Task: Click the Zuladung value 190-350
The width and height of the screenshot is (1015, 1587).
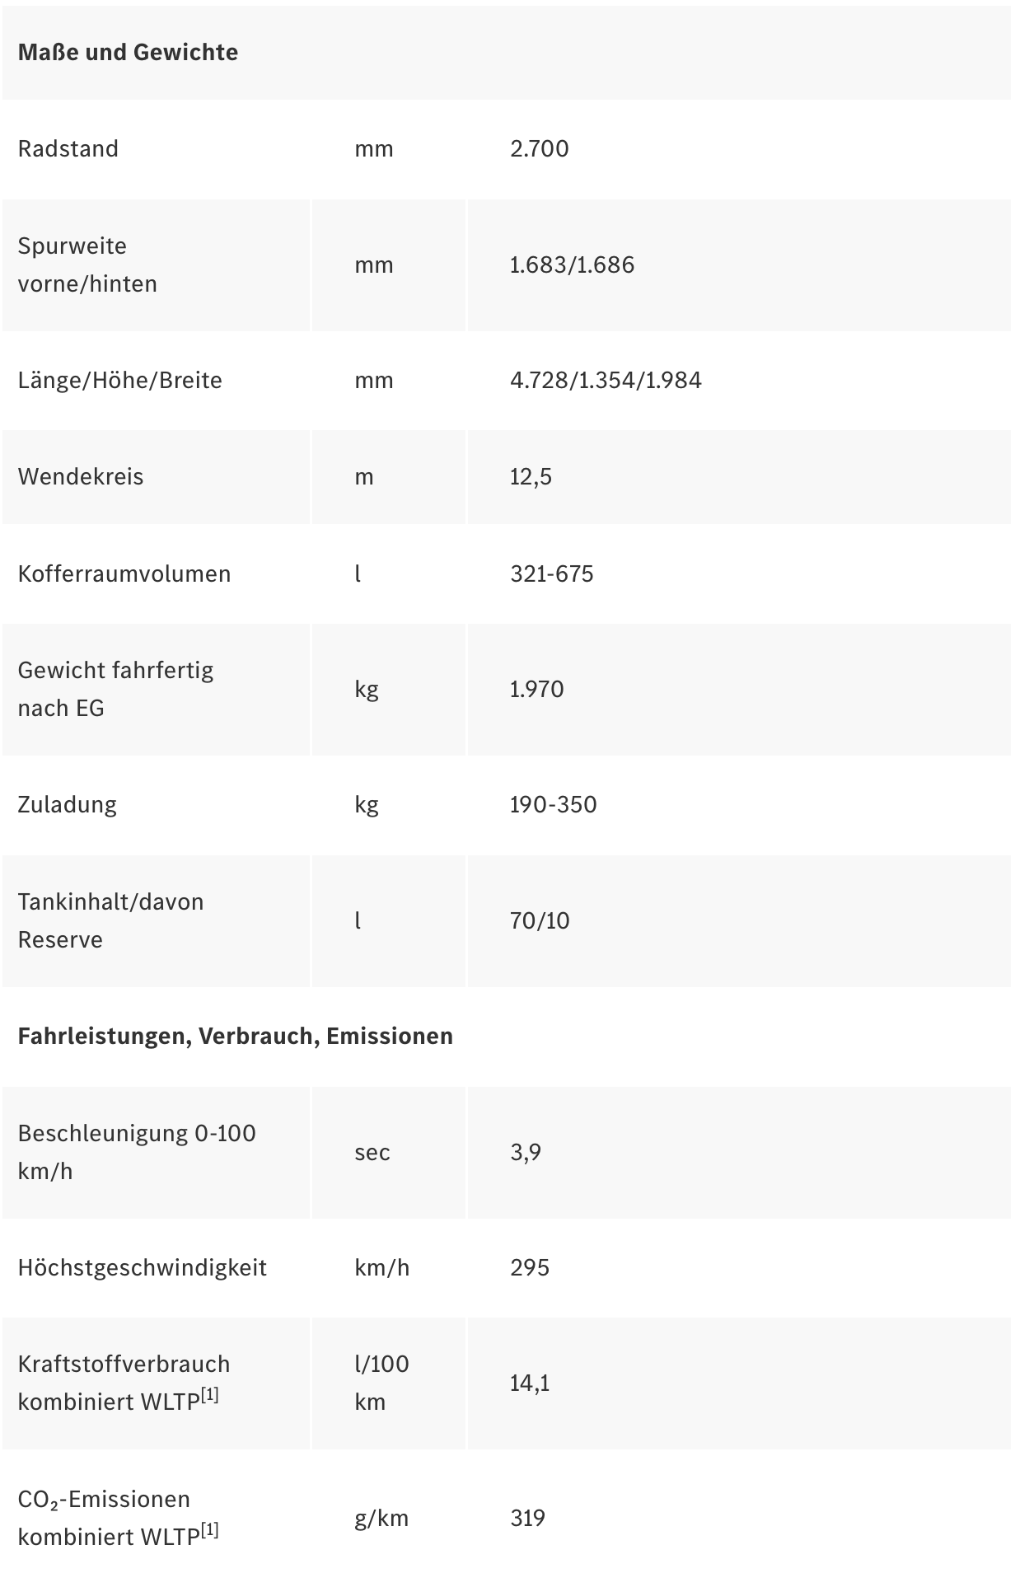Action: pos(554,804)
